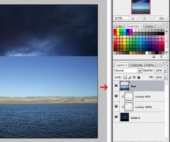
Task: Switch to the Color tab
Action: coord(119,26)
